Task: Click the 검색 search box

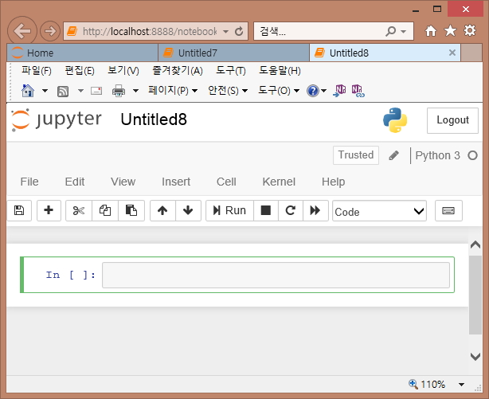Action: click(319, 31)
